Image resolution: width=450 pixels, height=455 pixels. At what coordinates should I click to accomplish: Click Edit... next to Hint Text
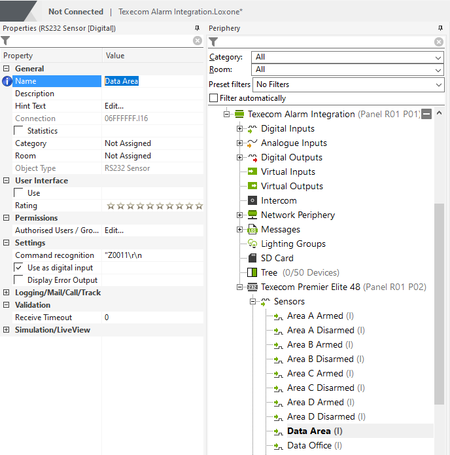click(x=114, y=106)
